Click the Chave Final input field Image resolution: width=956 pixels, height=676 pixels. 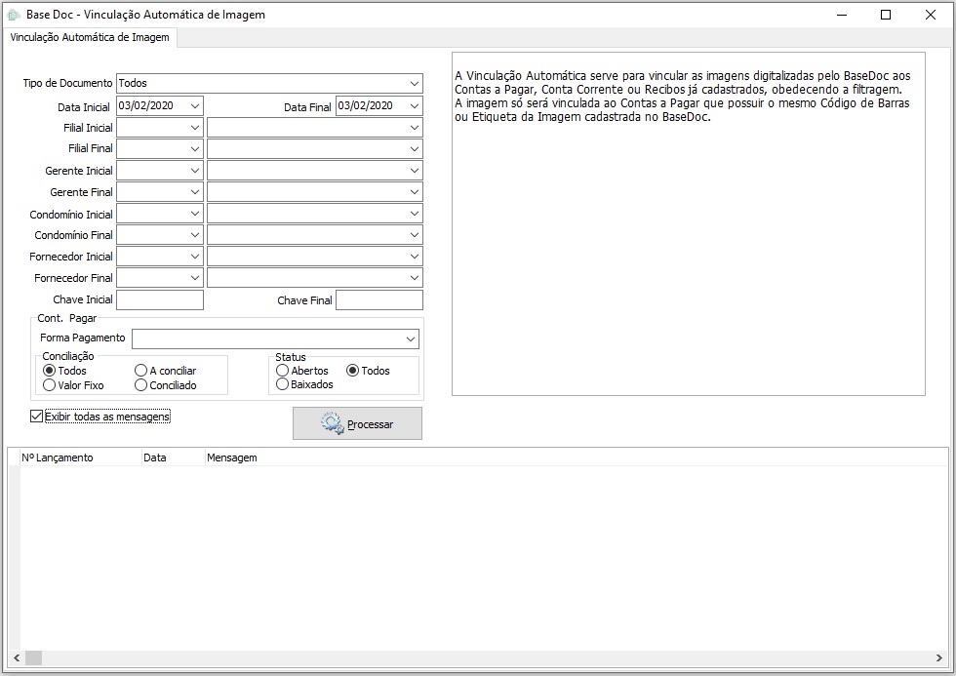379,299
